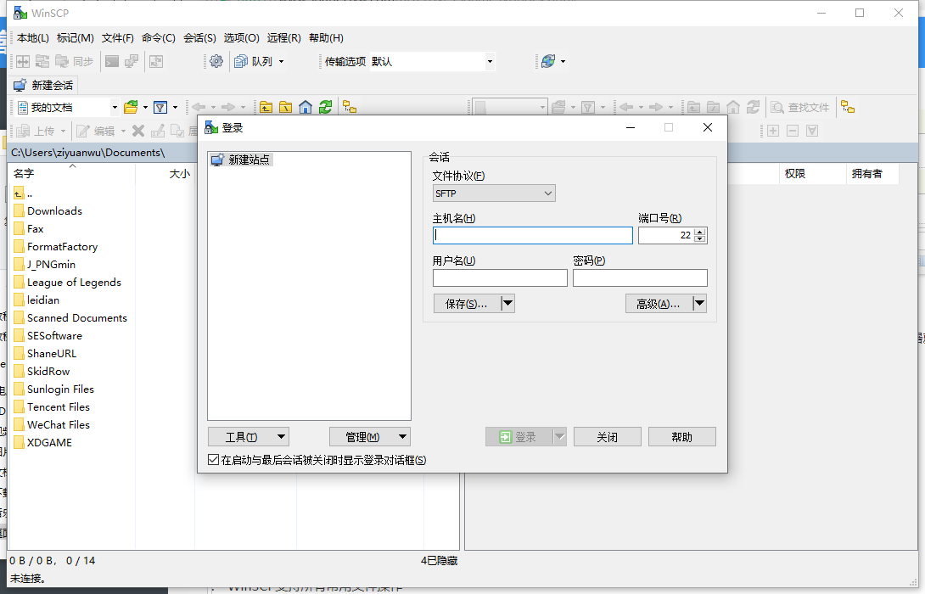Screen dimensions: 925x594
Task: Refresh the local directory listing
Action: coord(325,106)
